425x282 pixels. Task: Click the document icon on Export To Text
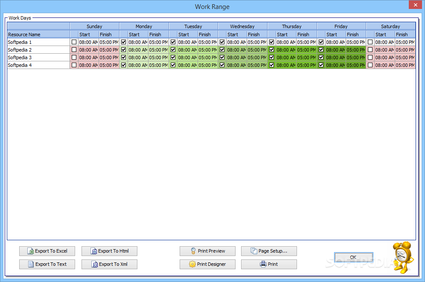coord(31,264)
